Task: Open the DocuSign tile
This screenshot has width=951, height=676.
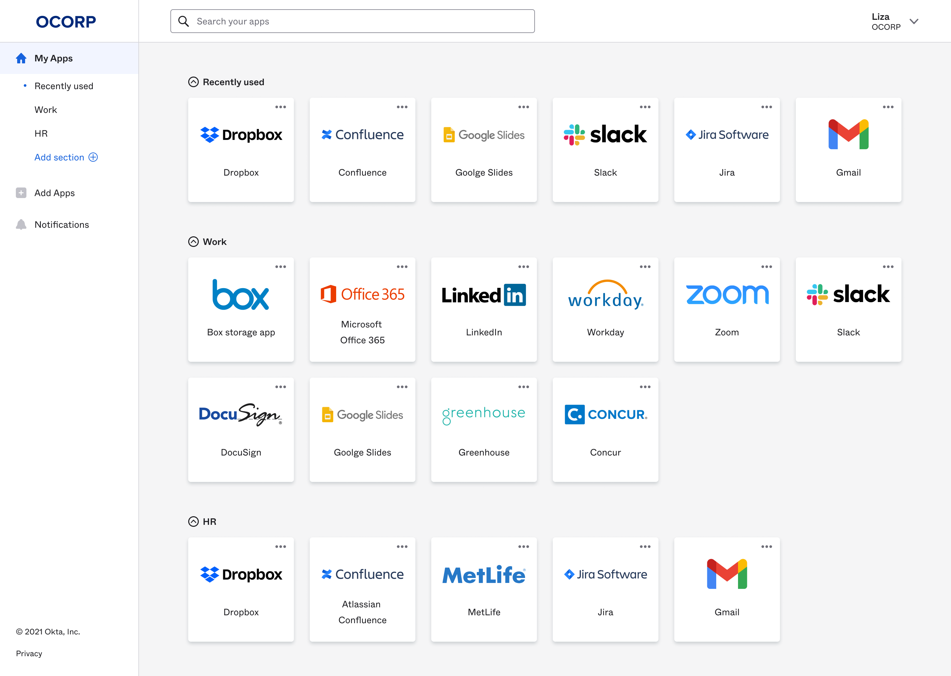Action: [x=241, y=429]
